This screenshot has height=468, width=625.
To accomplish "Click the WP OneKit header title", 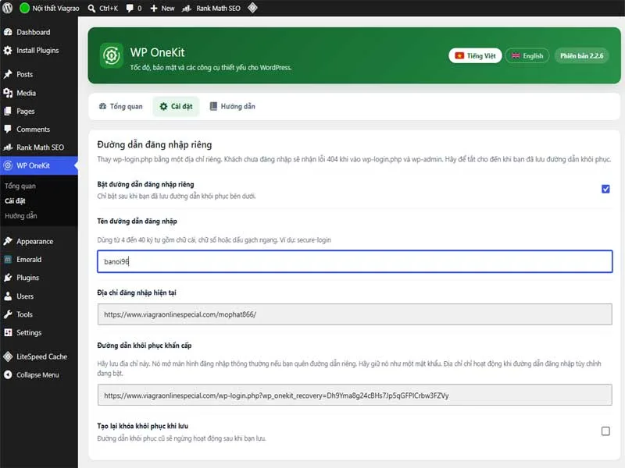I will (158, 52).
